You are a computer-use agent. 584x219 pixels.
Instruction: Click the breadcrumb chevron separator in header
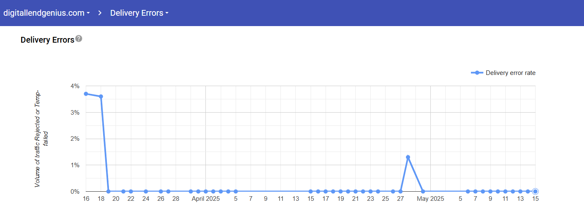(x=100, y=13)
